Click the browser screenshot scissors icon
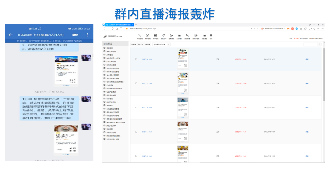Viewport: 334px width, 188px height. [x=305, y=28]
